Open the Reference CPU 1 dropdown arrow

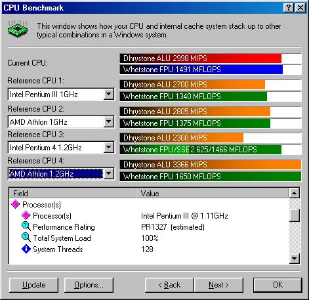[x=109, y=95]
